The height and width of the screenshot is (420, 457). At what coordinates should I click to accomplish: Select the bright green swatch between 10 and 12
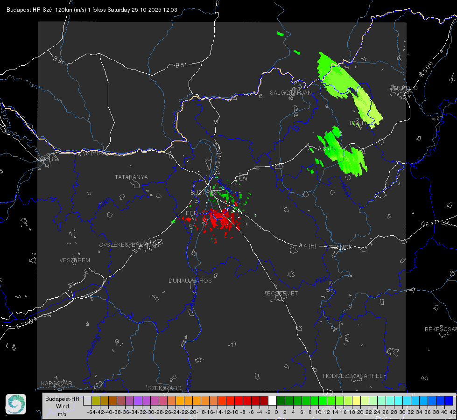323,400
